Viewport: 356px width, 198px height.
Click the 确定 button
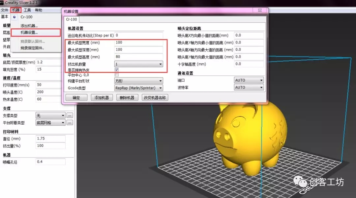click(76, 98)
